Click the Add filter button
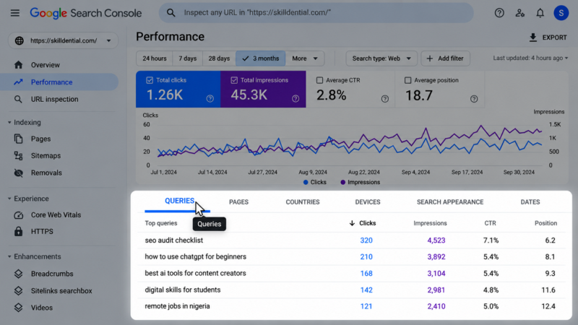 coord(445,58)
